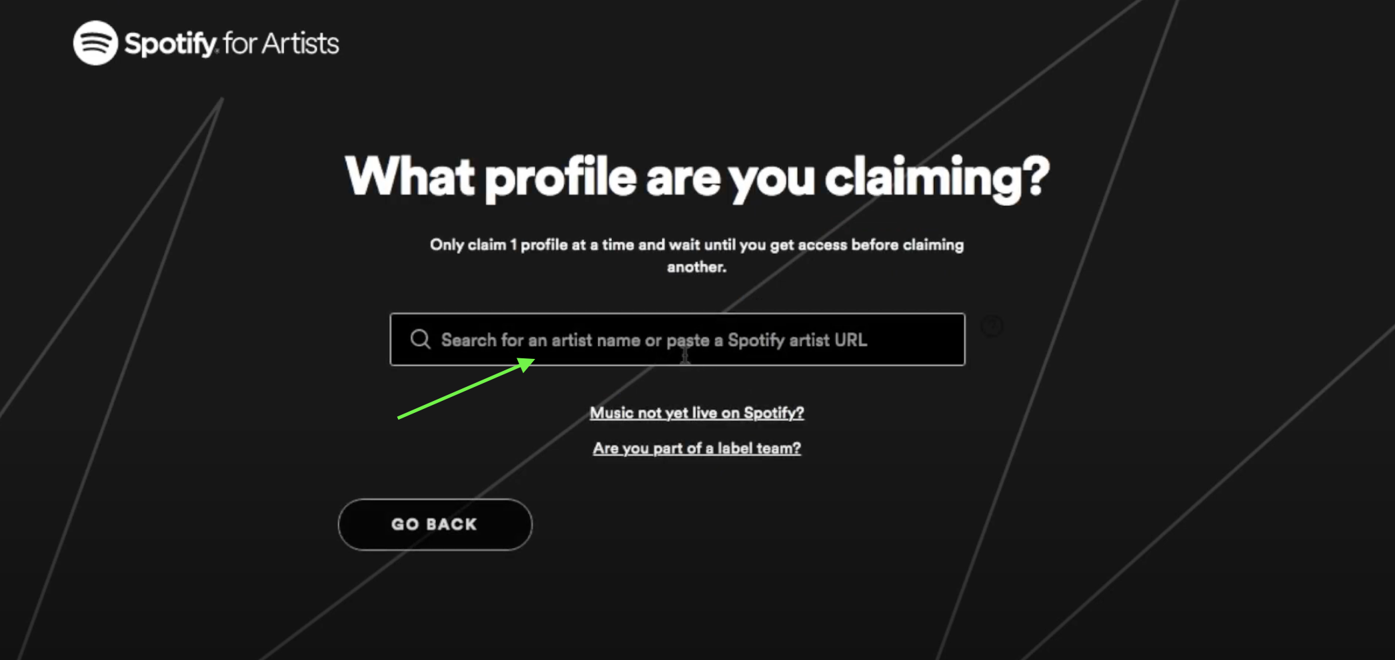The height and width of the screenshot is (660, 1395).
Task: Click the 'Only claim 1 profile' notice text
Action: [x=697, y=256]
